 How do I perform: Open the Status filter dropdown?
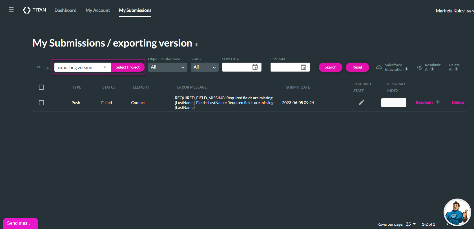pos(204,67)
